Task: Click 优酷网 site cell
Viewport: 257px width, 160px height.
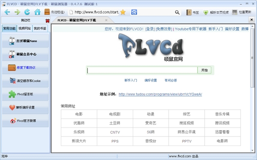Action: 79,123
